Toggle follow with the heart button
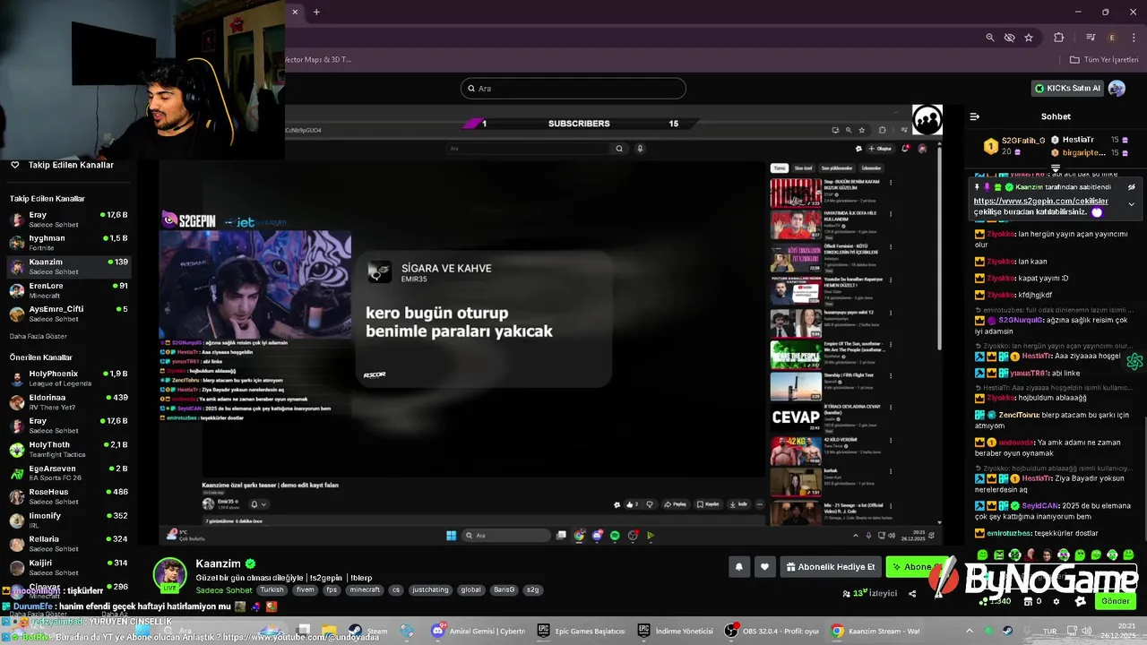This screenshot has height=645, width=1147. pyautogui.click(x=764, y=566)
